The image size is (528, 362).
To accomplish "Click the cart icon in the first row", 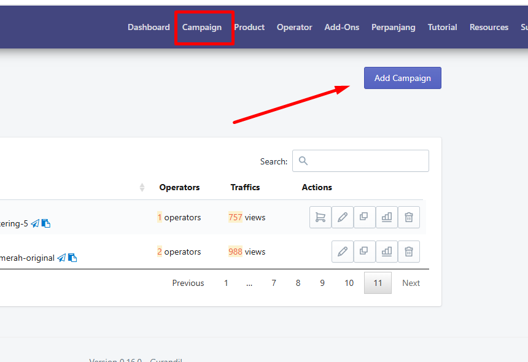I will coord(320,217).
